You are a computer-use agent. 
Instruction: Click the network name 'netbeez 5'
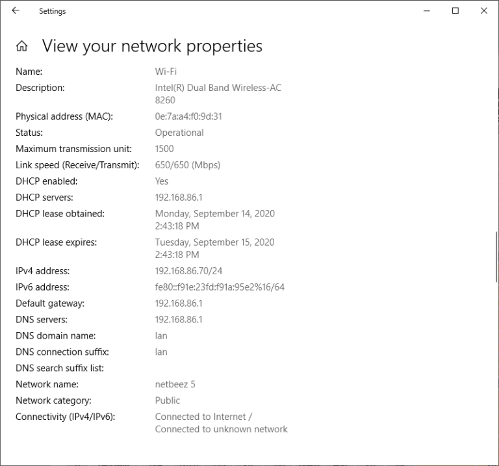[x=175, y=385]
